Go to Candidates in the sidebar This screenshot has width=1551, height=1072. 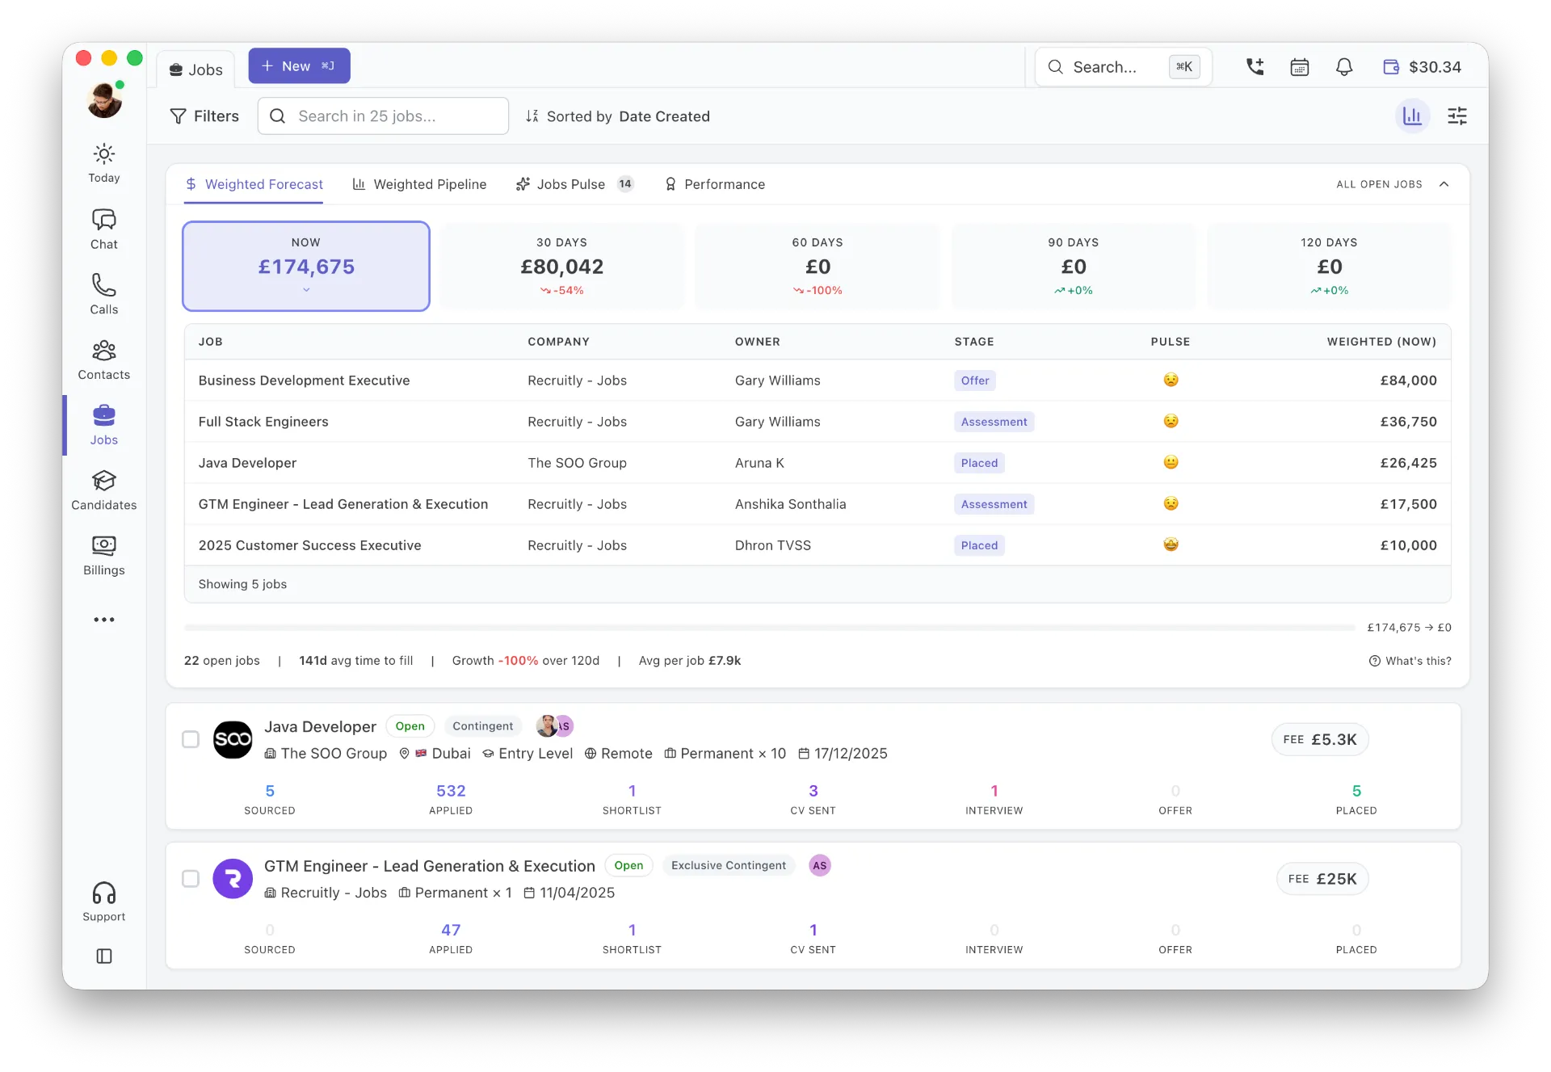pyautogui.click(x=103, y=490)
